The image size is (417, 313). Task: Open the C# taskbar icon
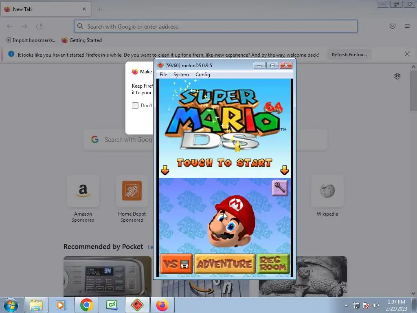pyautogui.click(x=112, y=305)
